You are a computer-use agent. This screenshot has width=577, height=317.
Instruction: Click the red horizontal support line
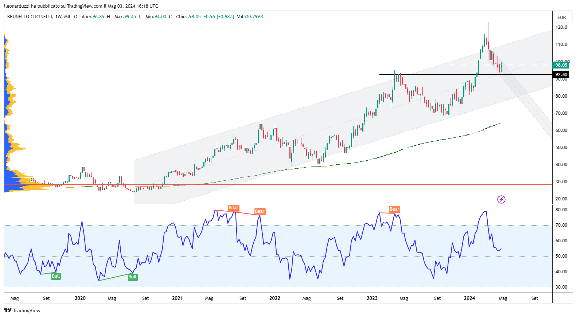[x=278, y=185]
